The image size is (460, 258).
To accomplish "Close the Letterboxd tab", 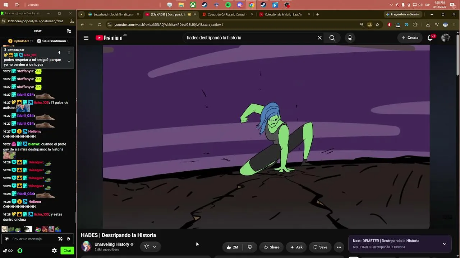I will tap(138, 15).
